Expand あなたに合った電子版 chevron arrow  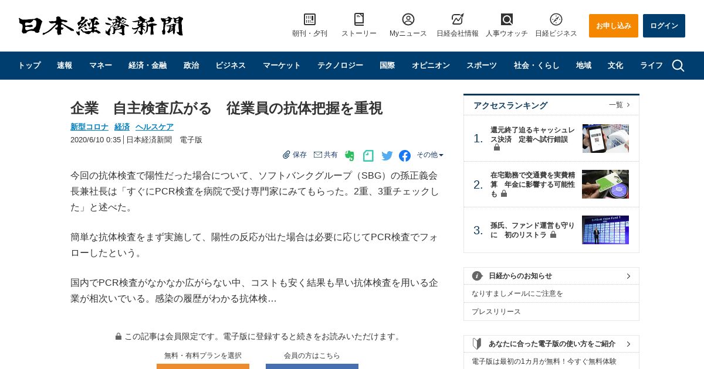[x=628, y=344]
